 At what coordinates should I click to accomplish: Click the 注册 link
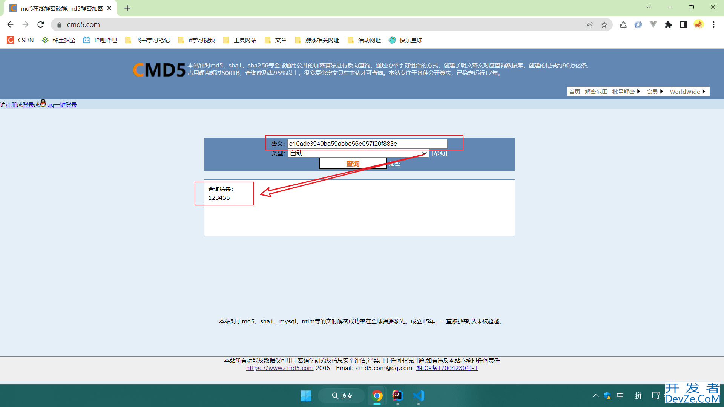click(x=11, y=105)
